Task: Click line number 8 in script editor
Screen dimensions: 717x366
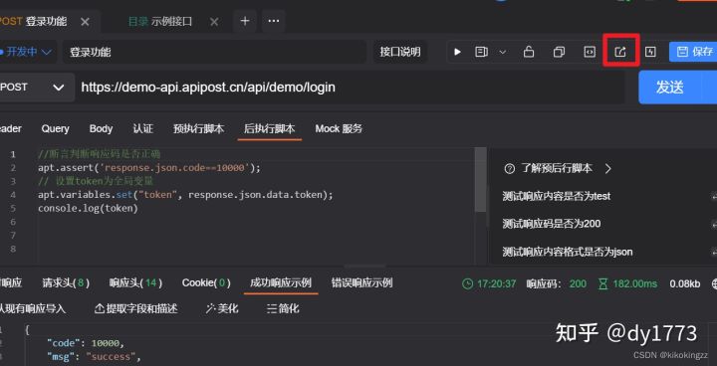Action: pos(12,249)
